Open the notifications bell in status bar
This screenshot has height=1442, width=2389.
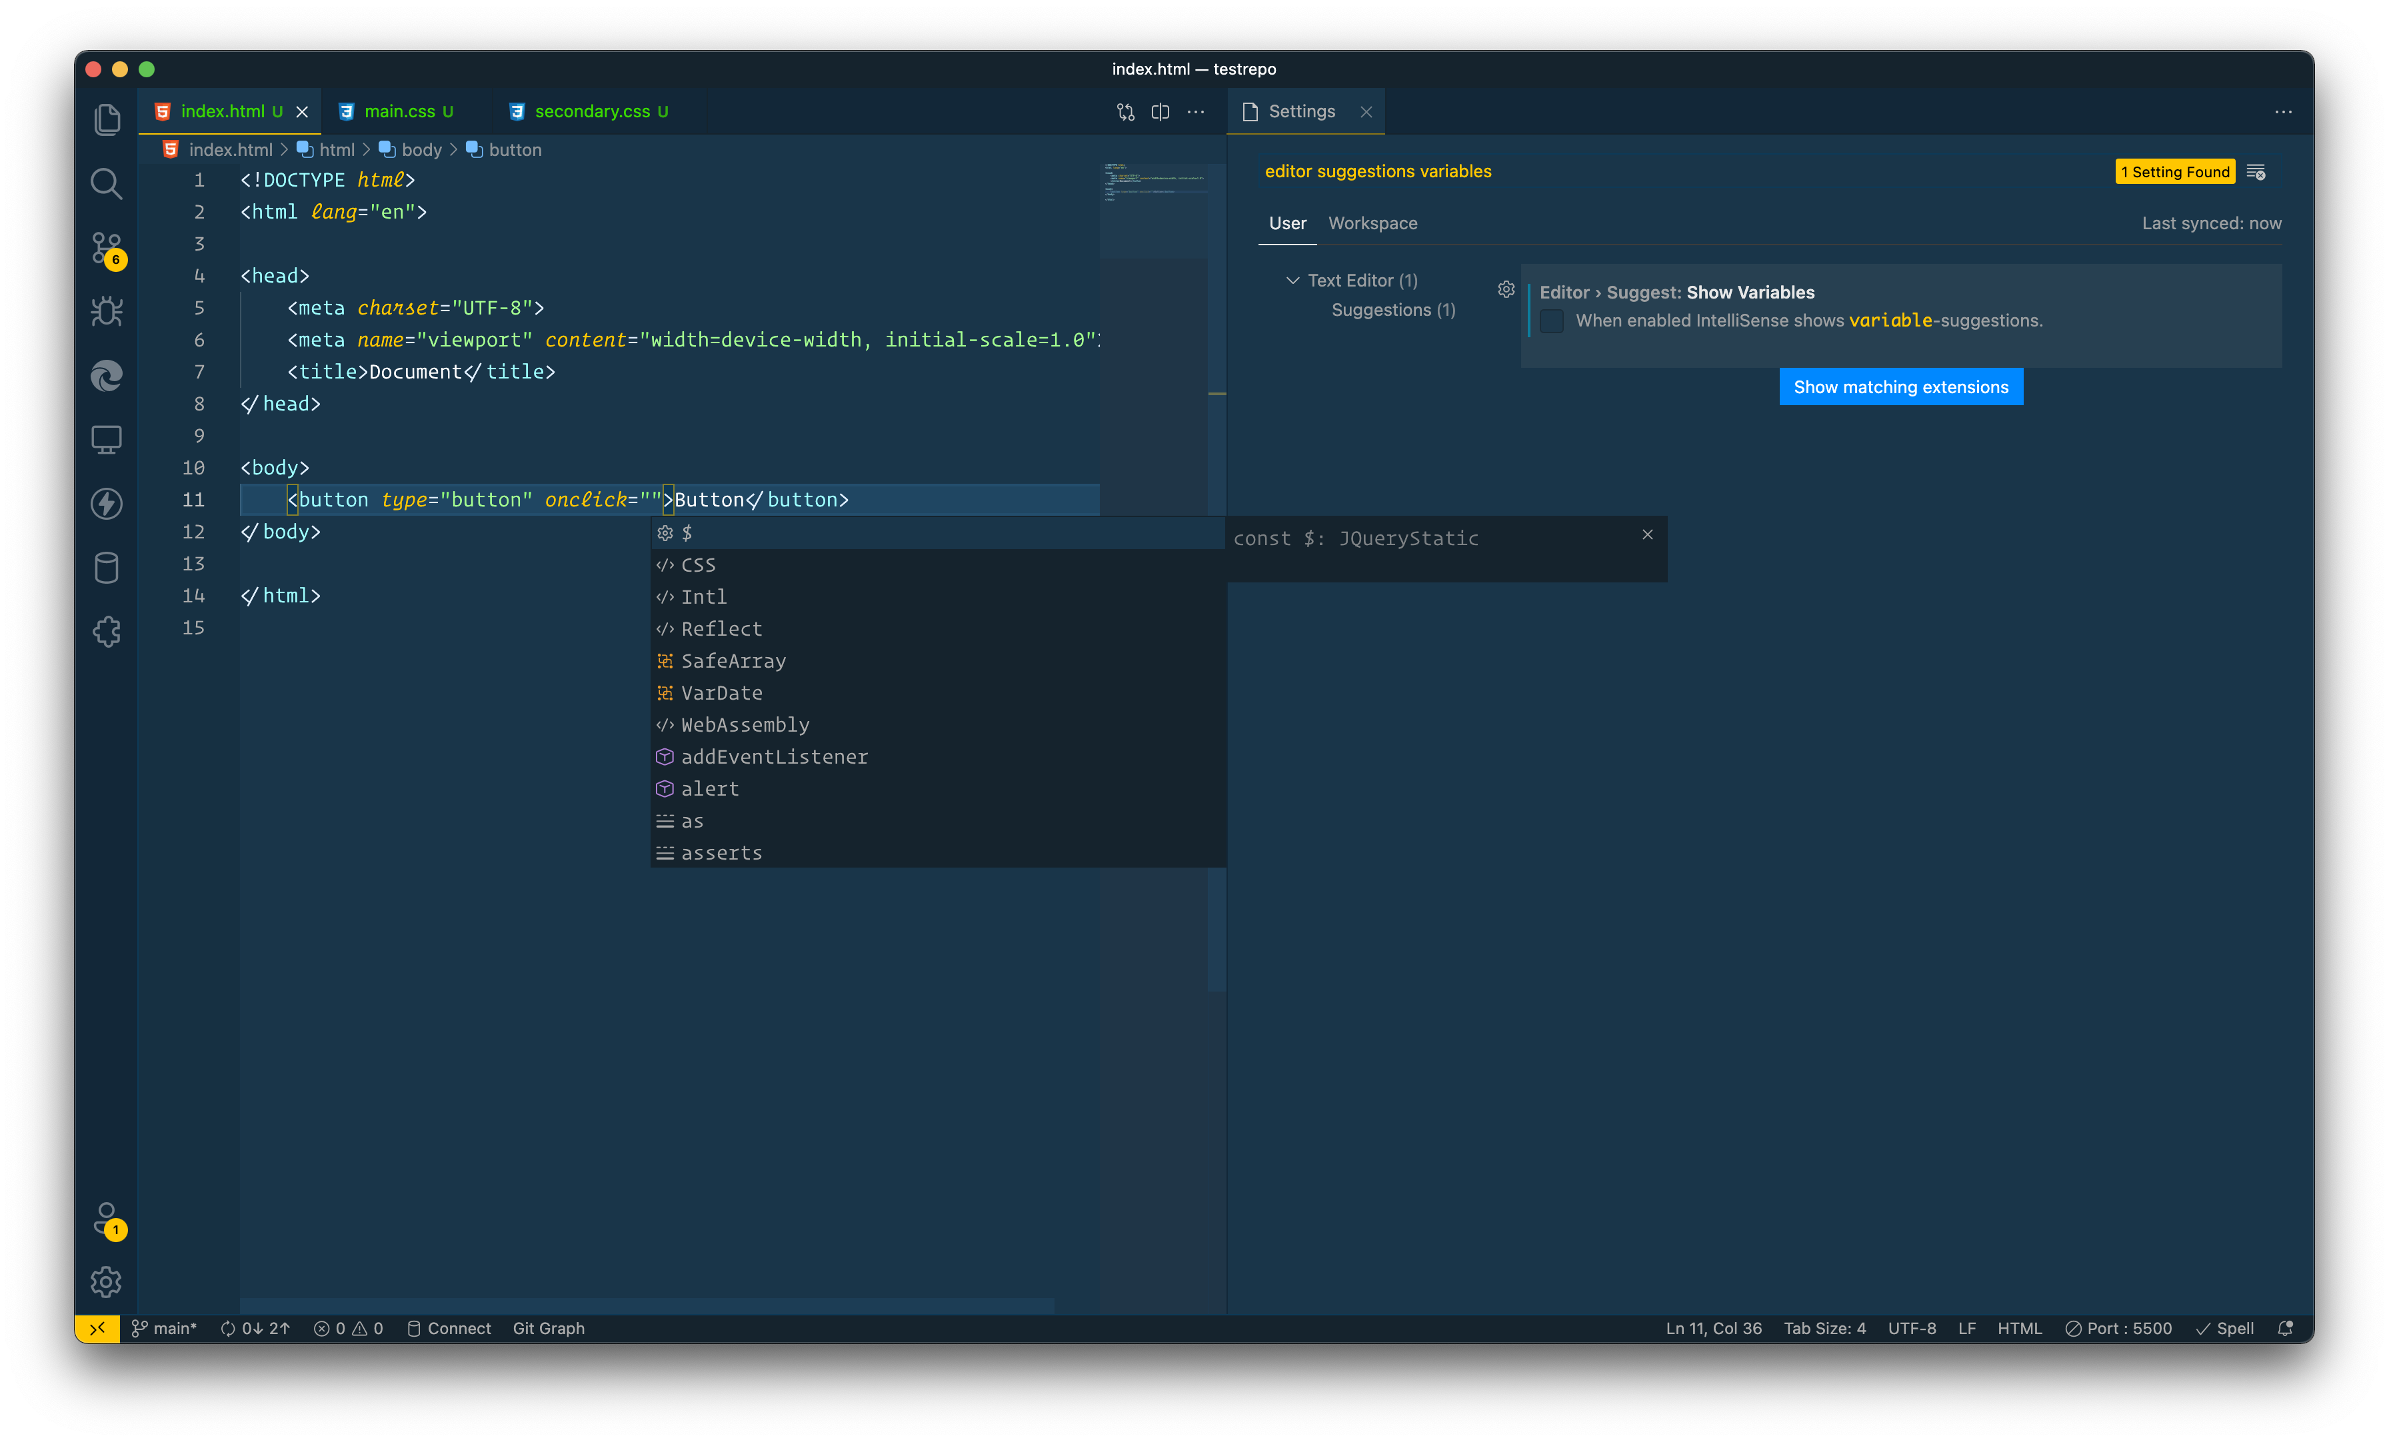[x=2286, y=1329]
